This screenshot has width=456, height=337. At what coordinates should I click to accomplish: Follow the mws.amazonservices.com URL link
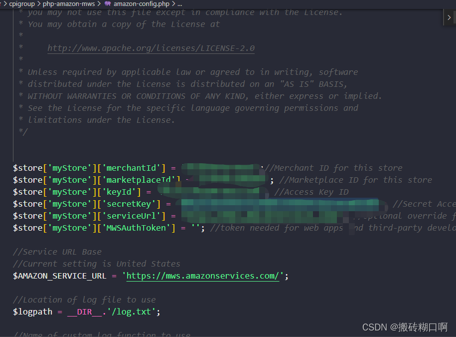(x=202, y=276)
